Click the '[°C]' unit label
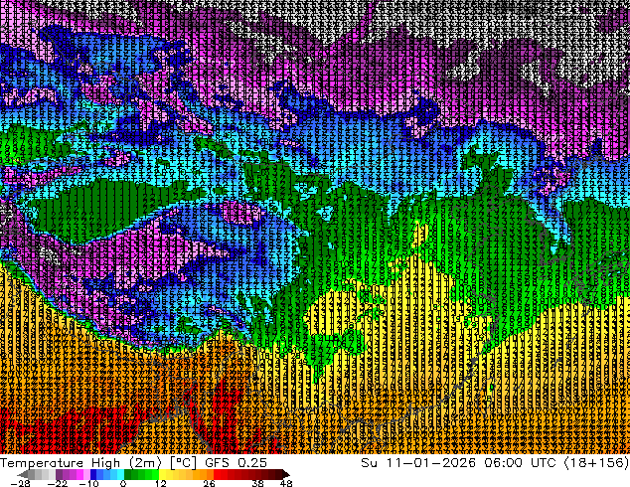Screen dimensions: 630x487 (x=183, y=463)
